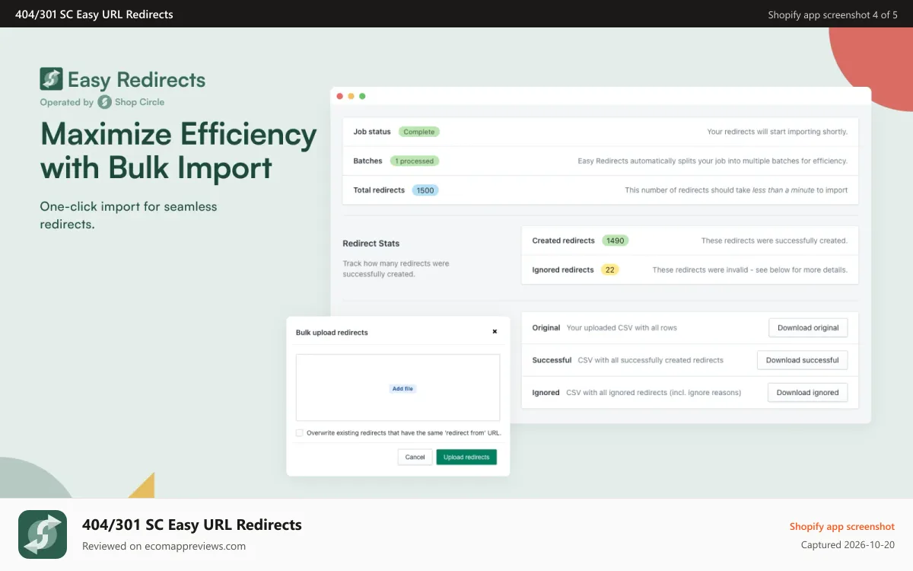Image resolution: width=913 pixels, height=571 pixels.
Task: Click the Original row label
Action: pos(546,328)
